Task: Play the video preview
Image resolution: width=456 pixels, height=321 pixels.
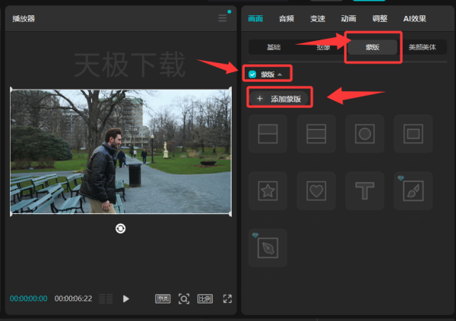Action: pyautogui.click(x=125, y=299)
